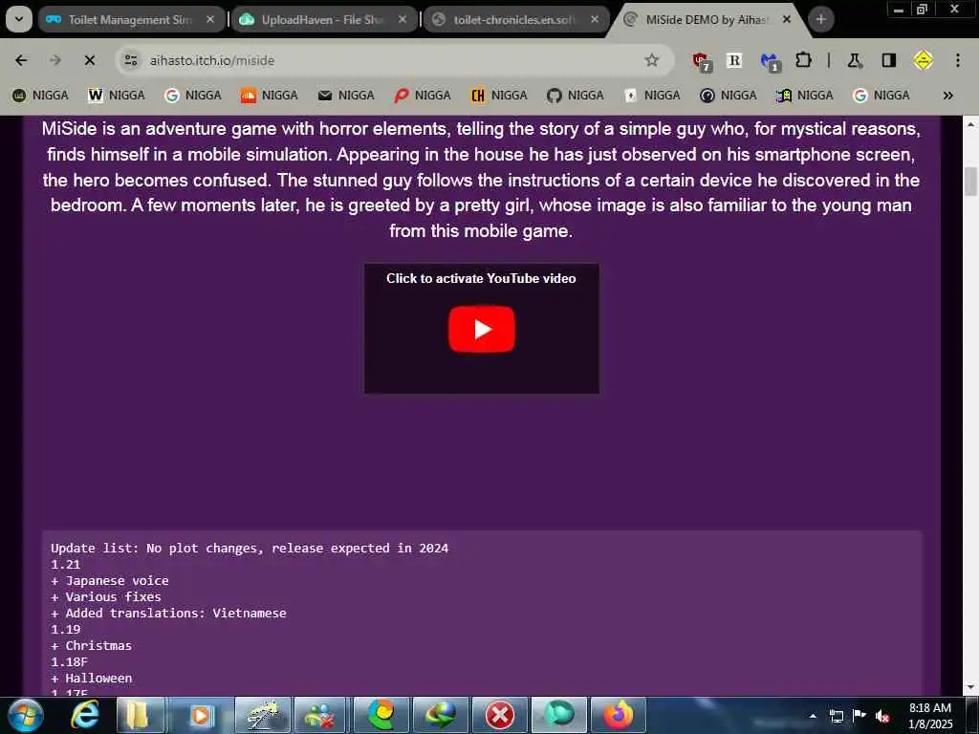Click the '+ Halloween' changelog entry
Image resolution: width=979 pixels, height=734 pixels.
[x=91, y=678]
